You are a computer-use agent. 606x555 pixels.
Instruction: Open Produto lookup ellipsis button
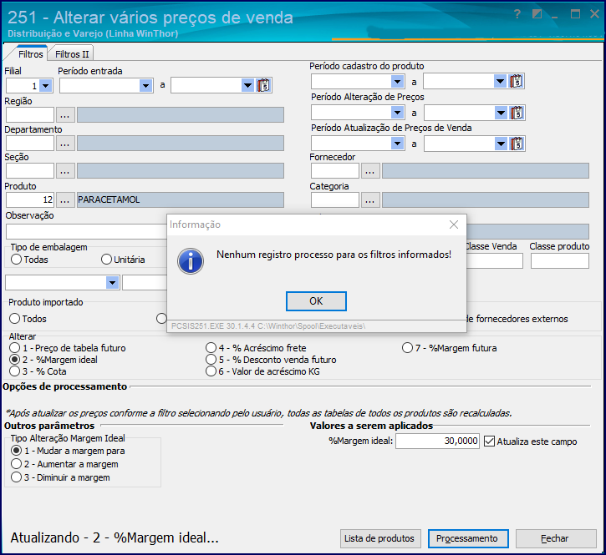(x=65, y=200)
